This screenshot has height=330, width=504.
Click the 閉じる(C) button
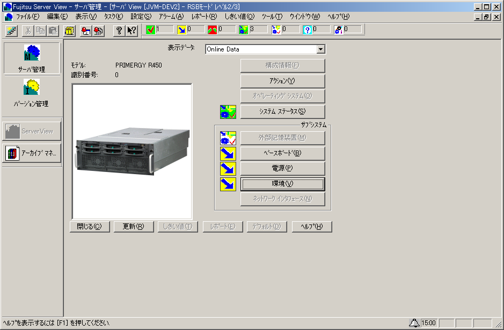point(89,227)
